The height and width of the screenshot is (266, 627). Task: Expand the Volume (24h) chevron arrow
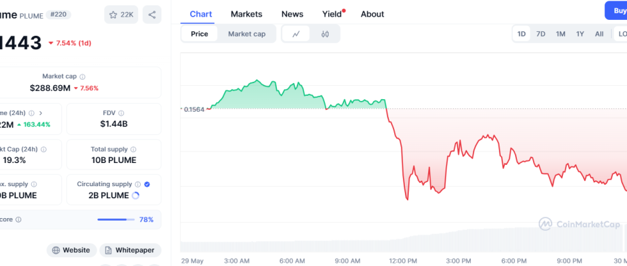(x=41, y=114)
